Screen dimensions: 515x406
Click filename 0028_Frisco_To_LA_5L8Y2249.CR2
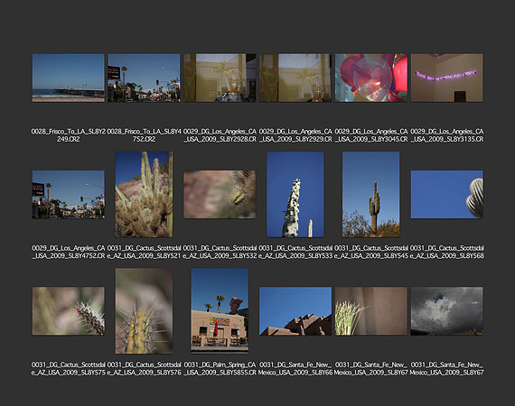click(69, 135)
